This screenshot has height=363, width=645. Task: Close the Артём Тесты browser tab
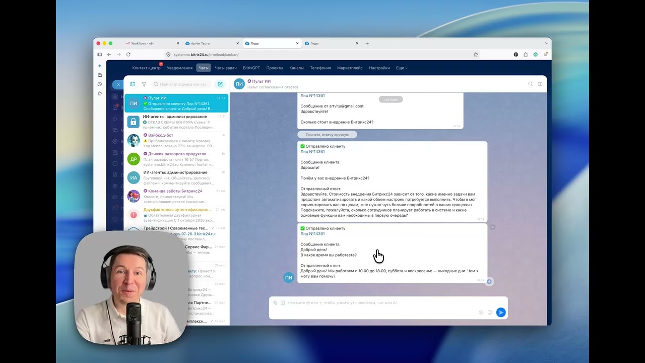[238, 43]
